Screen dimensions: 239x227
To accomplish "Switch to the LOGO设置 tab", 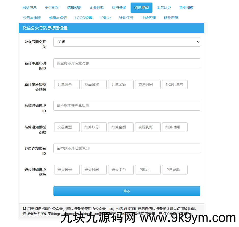I will (83, 18).
